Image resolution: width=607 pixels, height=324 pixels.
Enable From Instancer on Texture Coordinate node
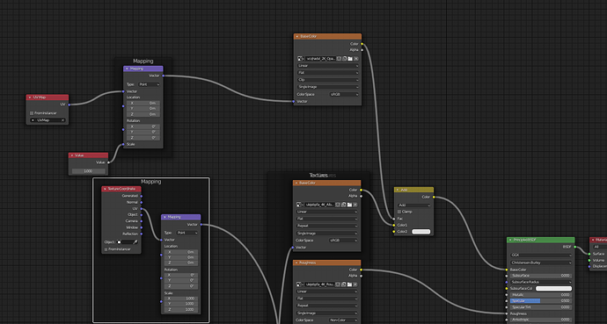coord(106,249)
